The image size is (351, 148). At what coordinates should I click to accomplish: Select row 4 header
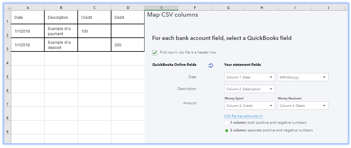click(8, 58)
